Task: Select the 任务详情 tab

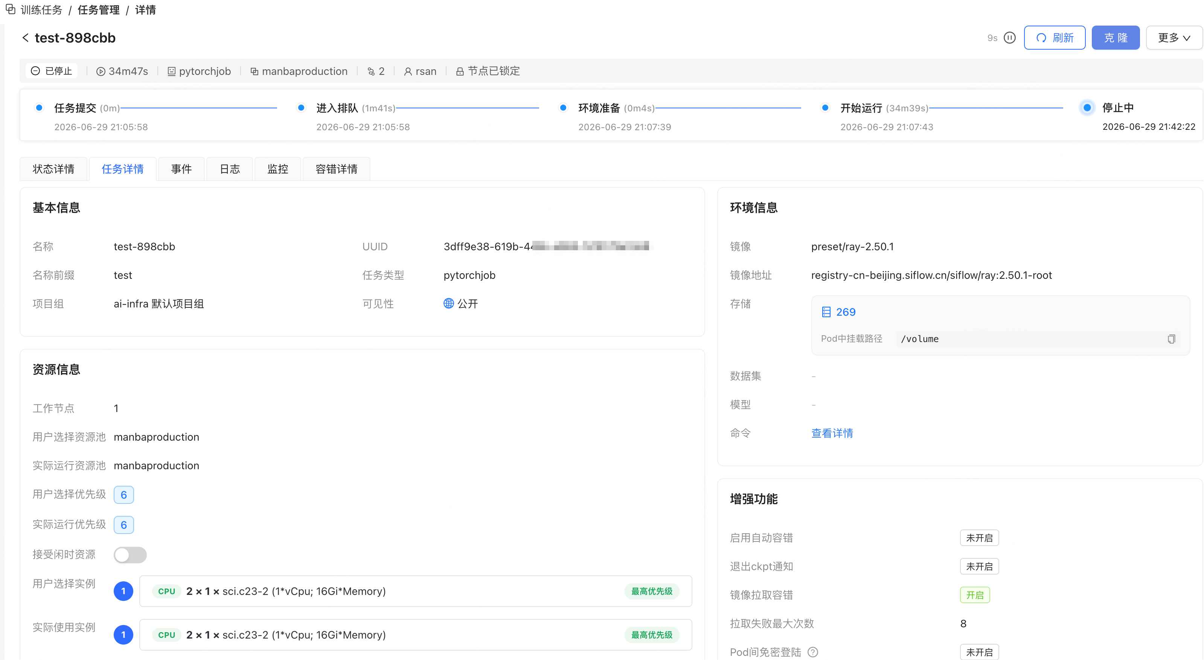Action: coord(122,169)
